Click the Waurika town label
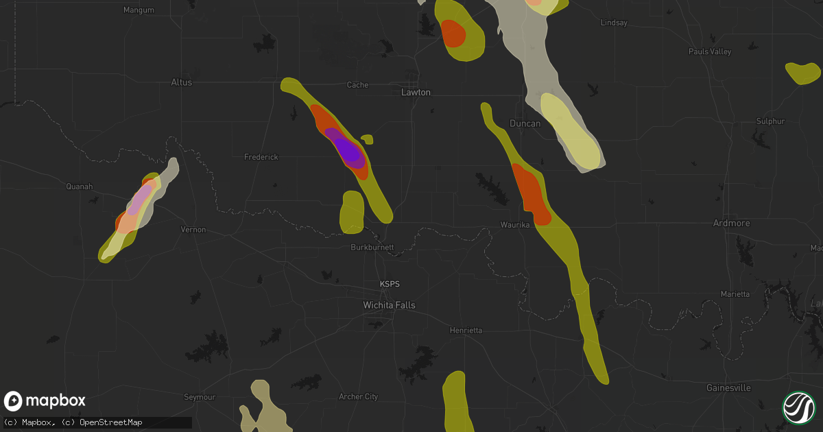Viewport: 823px width, 432px height. point(514,225)
